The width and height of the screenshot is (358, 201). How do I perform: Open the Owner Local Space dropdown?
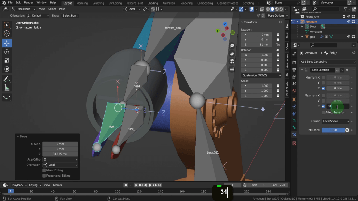coord(335,121)
